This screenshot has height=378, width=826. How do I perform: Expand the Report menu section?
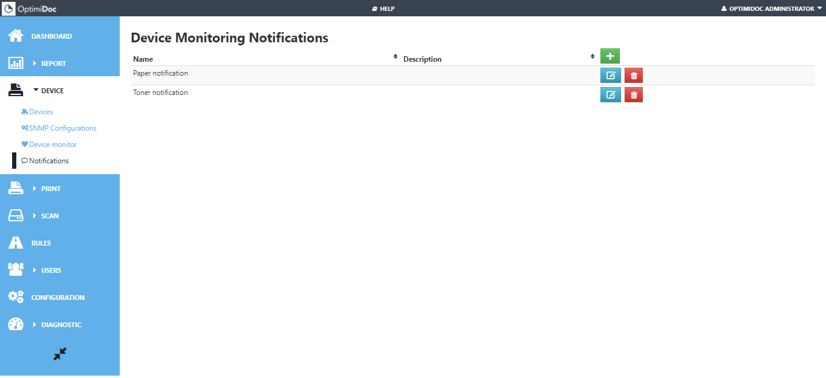pyautogui.click(x=53, y=64)
